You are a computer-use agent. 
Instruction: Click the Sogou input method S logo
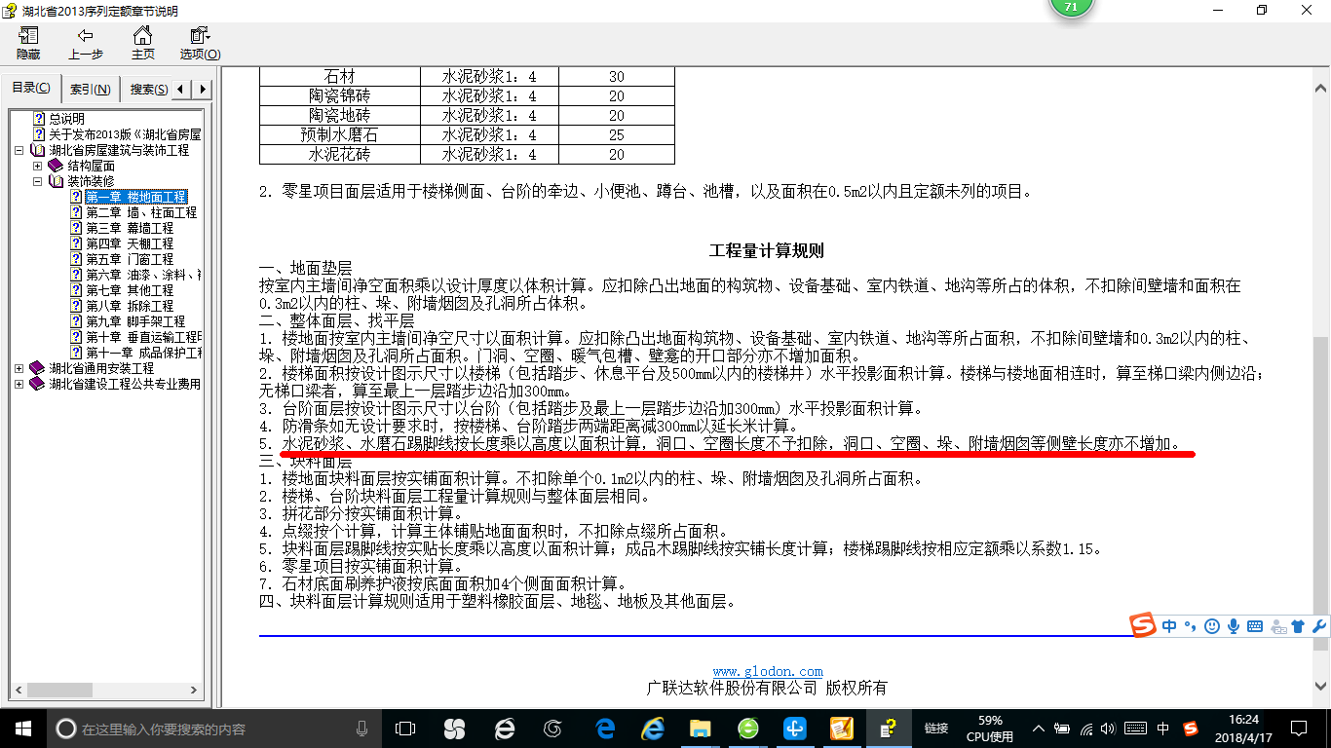tap(1143, 625)
